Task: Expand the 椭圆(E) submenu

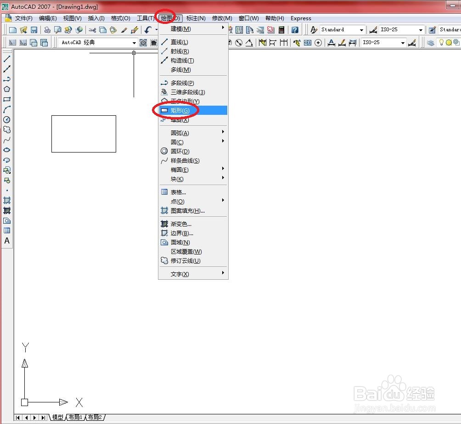Action: coord(193,170)
